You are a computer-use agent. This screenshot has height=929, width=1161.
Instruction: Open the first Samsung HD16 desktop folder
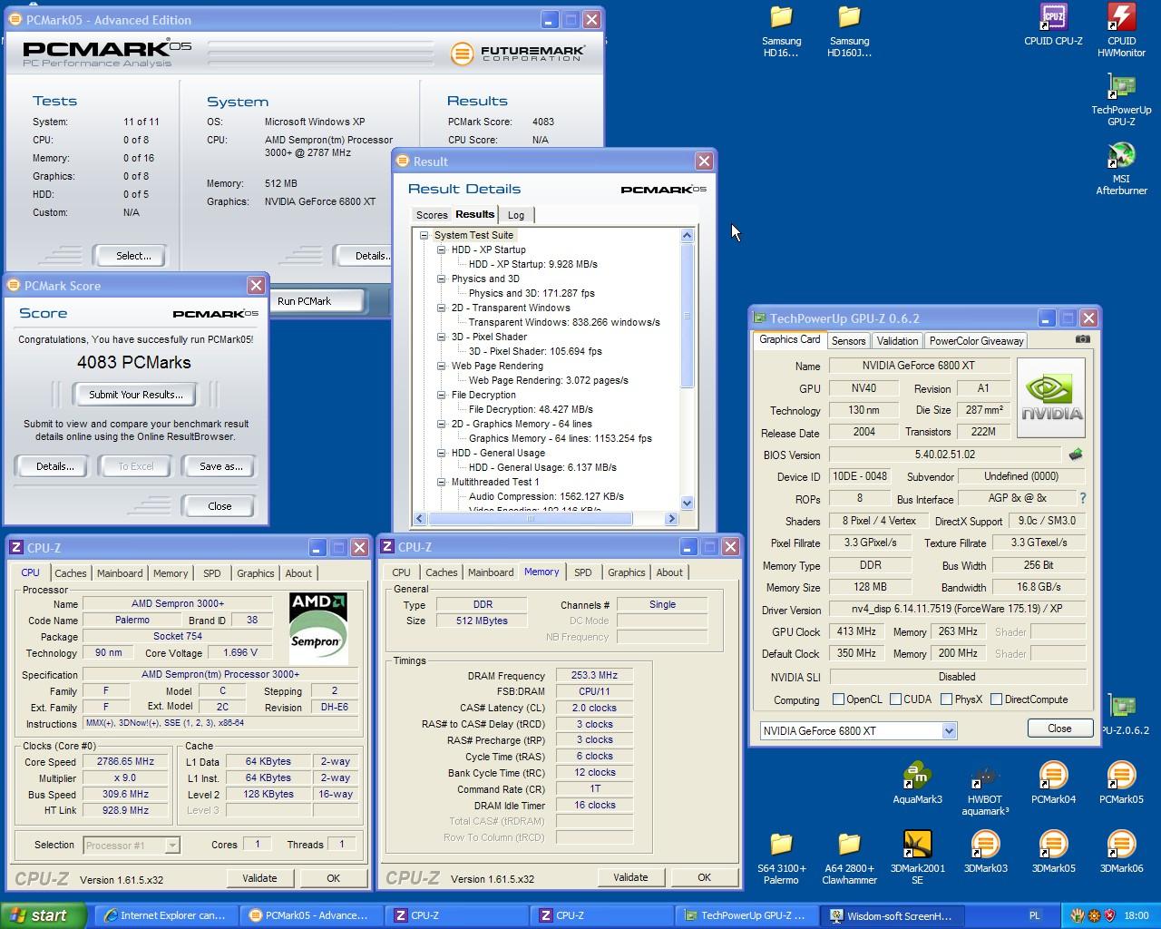pos(781,32)
